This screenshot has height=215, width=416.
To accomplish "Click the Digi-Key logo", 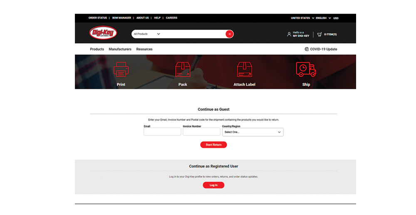I will tap(103, 34).
